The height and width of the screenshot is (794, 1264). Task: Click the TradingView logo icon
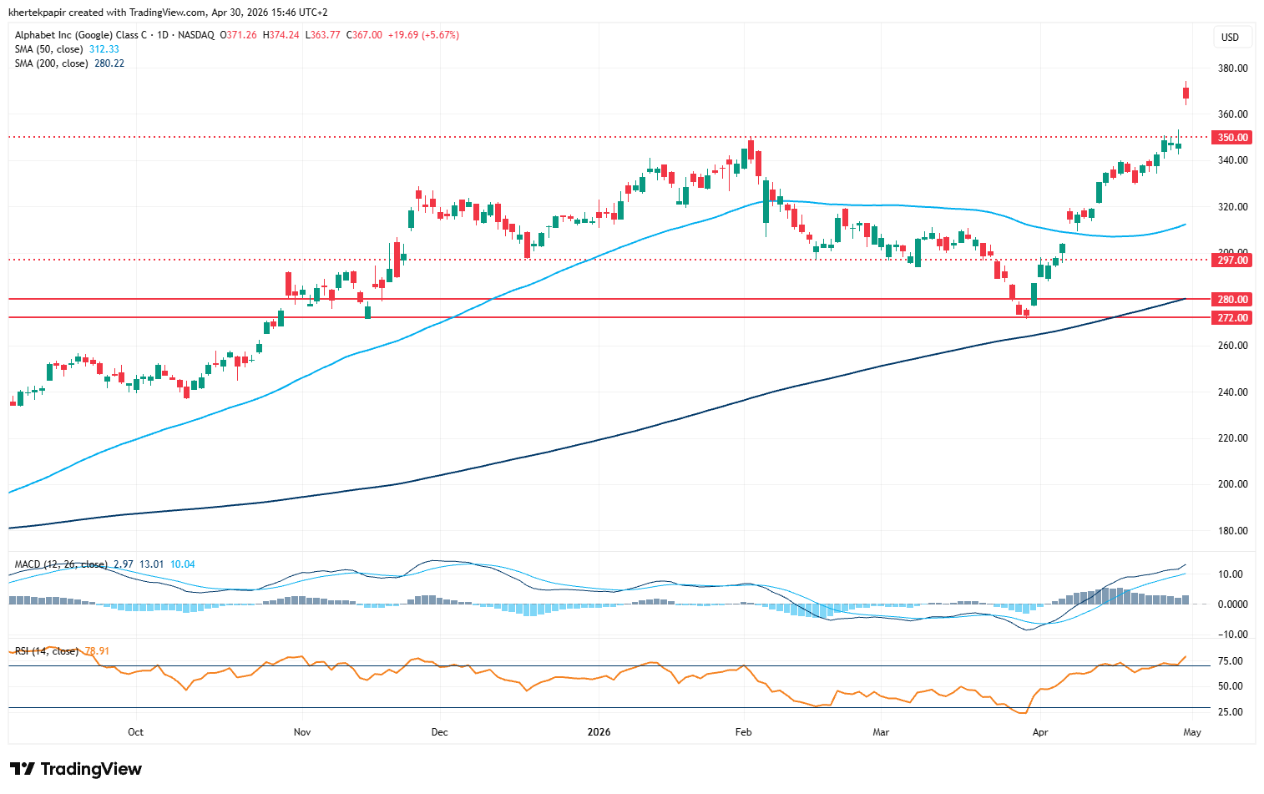tap(23, 769)
